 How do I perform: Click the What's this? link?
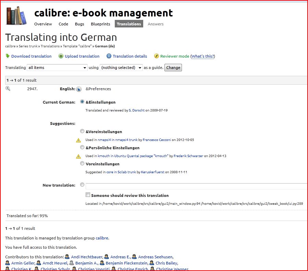coord(203,56)
